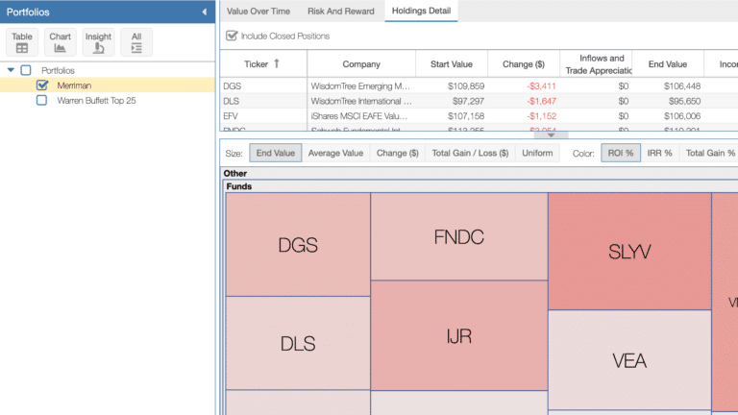Toggle the Portfolios root checkbox
The image size is (738, 415).
(x=26, y=70)
